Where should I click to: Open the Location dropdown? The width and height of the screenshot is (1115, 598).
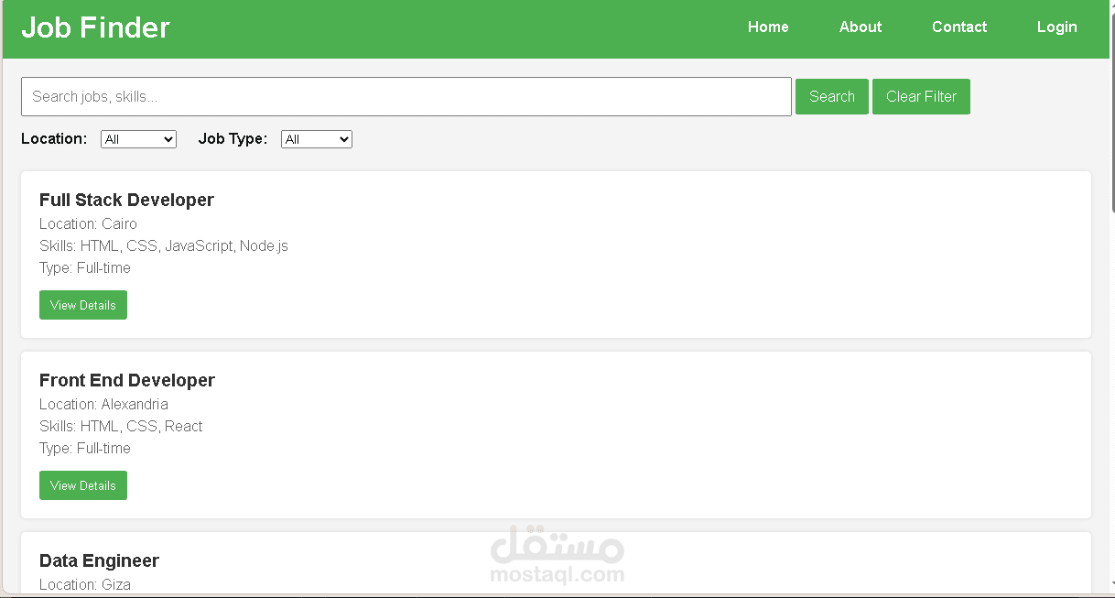coord(138,139)
